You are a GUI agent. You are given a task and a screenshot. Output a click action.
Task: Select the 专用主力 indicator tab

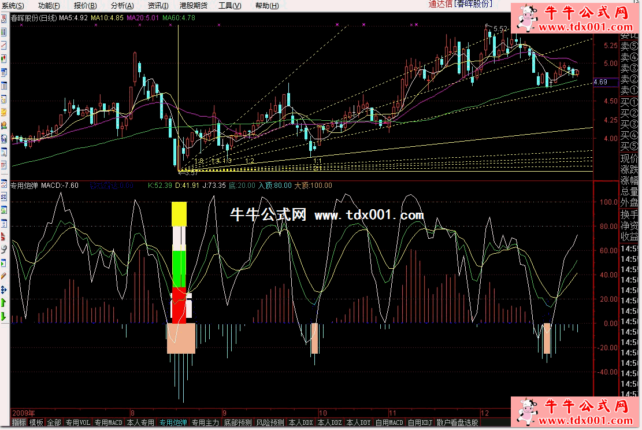[206, 422]
